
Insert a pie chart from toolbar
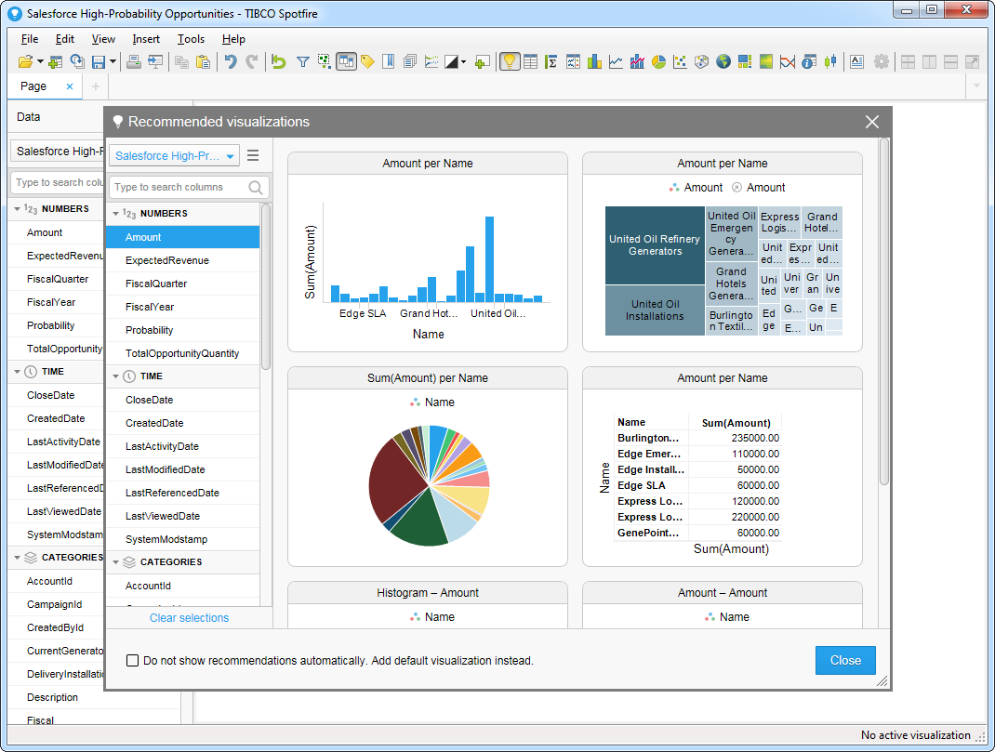point(658,62)
